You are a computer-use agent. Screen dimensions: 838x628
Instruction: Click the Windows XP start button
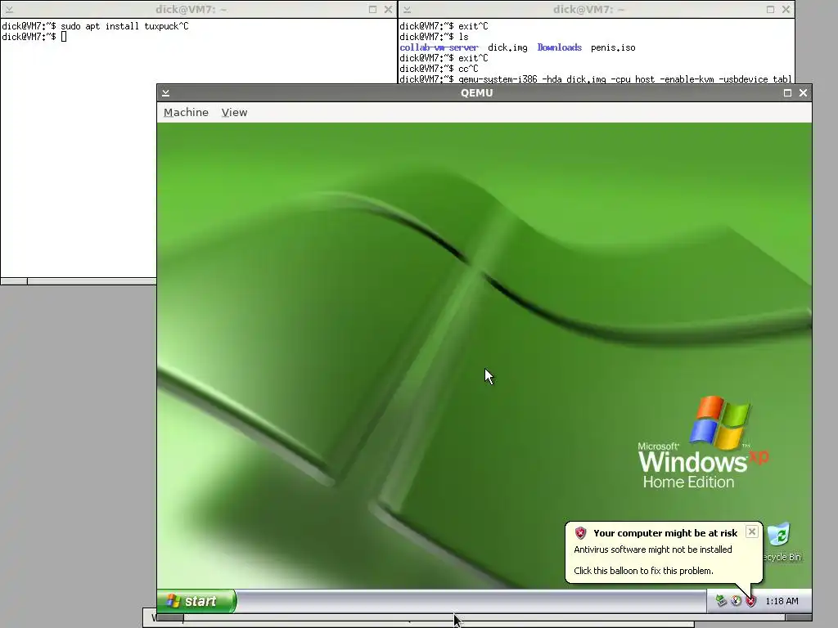196,601
